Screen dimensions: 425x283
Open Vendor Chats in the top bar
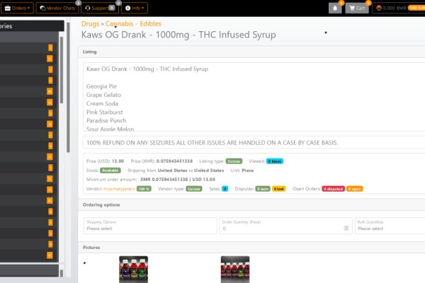57,8
